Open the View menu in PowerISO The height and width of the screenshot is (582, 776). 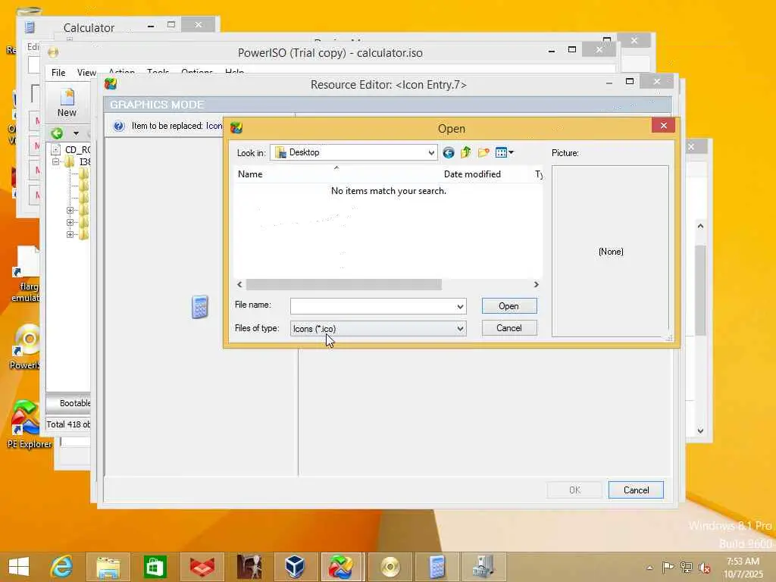pos(86,73)
